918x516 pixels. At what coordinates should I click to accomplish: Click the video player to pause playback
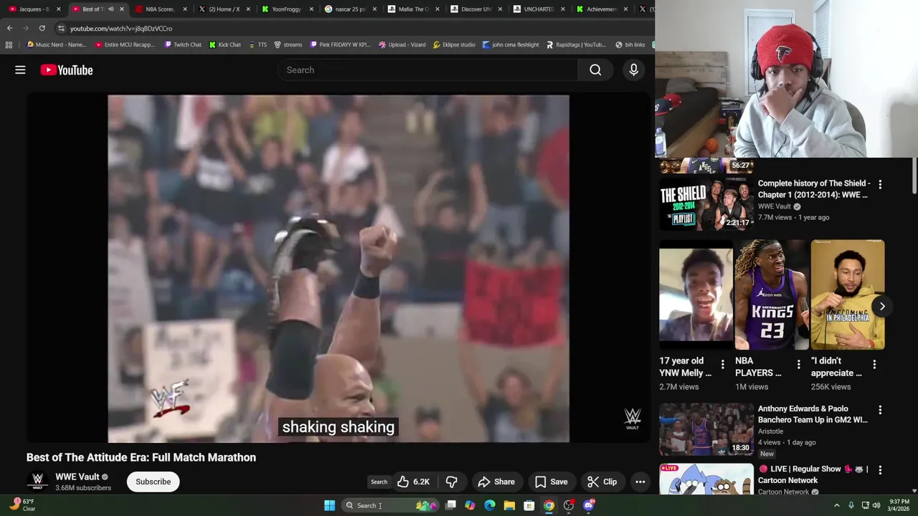click(339, 269)
